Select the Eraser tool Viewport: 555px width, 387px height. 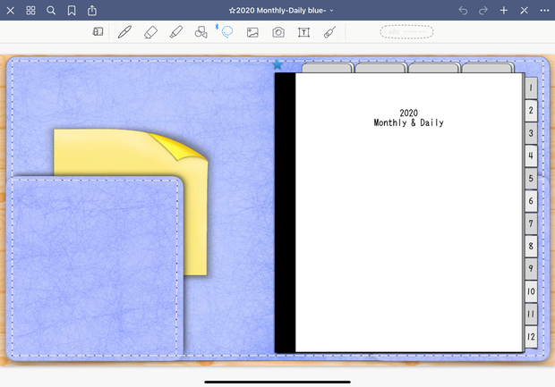click(x=150, y=32)
